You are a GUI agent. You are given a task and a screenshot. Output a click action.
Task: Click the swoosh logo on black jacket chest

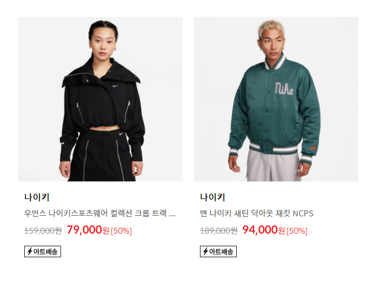[115, 86]
